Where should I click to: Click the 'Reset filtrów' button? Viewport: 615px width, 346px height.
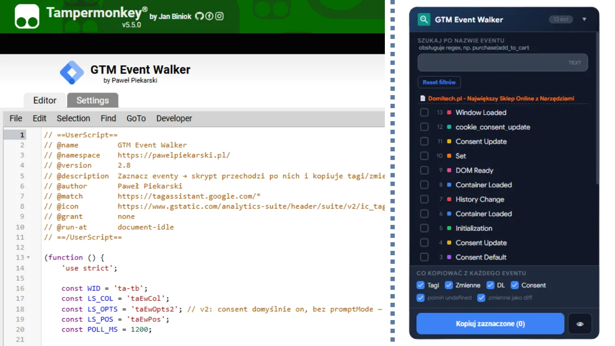click(x=439, y=82)
